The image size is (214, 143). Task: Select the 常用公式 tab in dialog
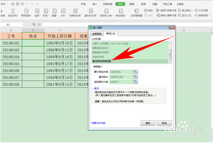(111, 33)
